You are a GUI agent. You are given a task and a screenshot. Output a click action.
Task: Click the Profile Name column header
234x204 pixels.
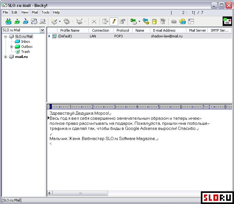[70, 30]
